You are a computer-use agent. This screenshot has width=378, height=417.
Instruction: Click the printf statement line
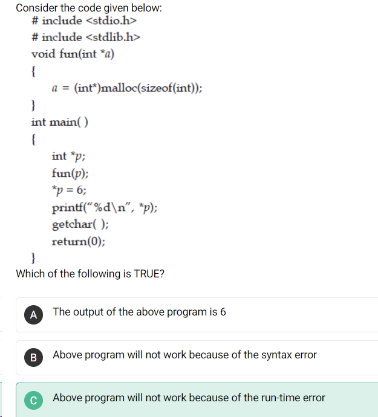[105, 207]
